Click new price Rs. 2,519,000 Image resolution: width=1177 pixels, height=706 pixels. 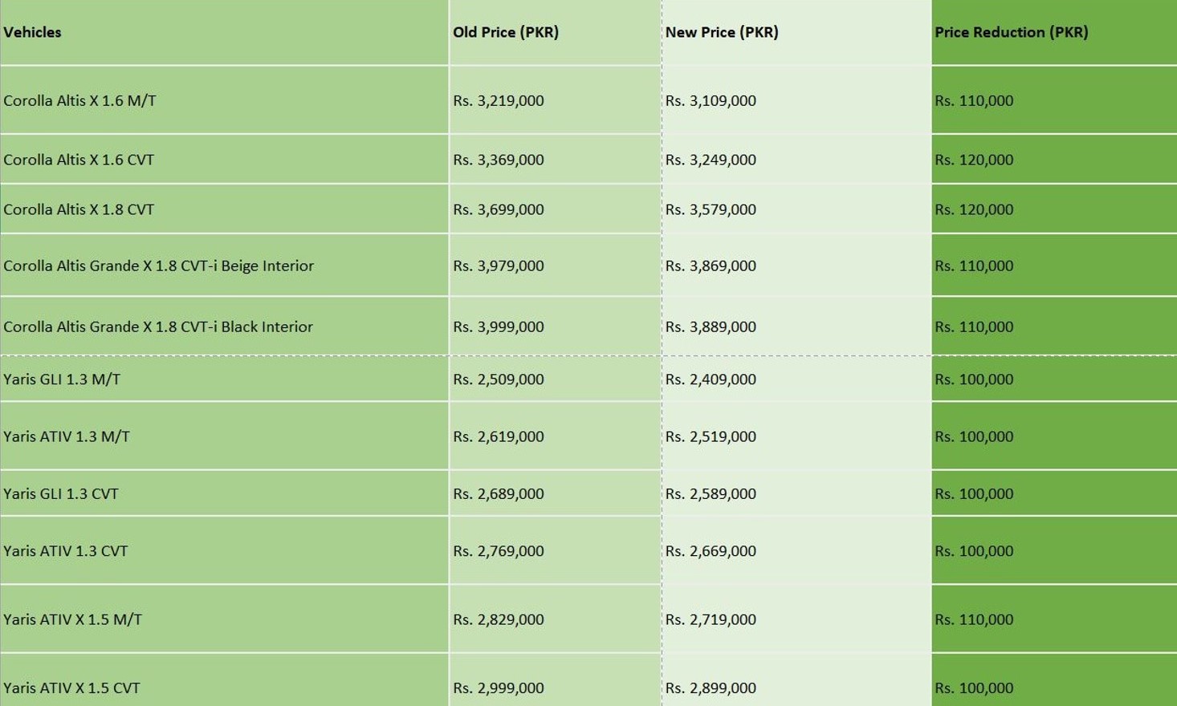pos(796,436)
